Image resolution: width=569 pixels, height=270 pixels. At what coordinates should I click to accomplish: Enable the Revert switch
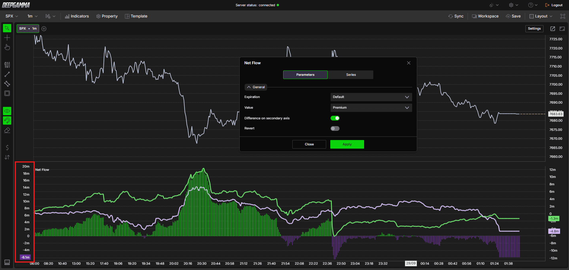tap(335, 128)
